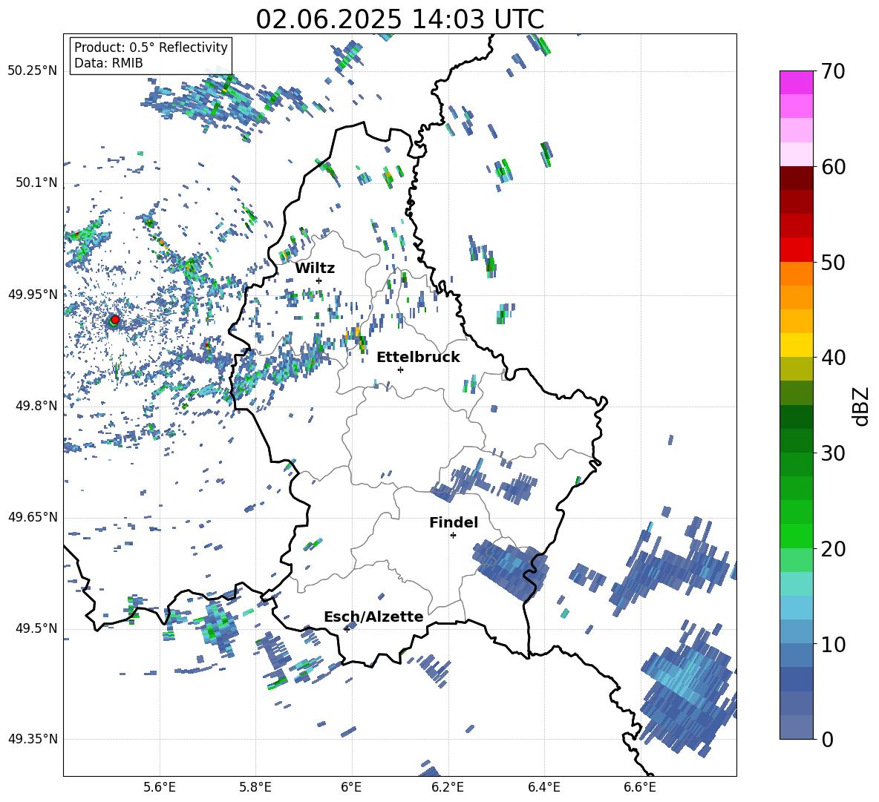Click the Ettelbruck city label
Screen dimensions: 879x802
[418, 358]
